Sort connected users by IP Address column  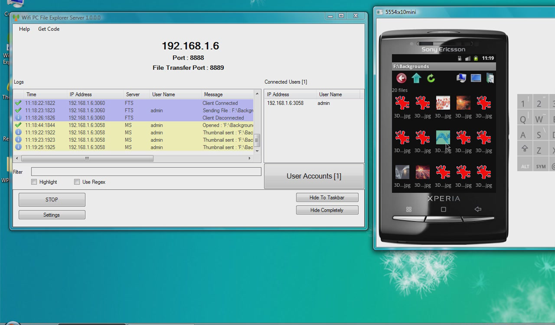(x=279, y=94)
